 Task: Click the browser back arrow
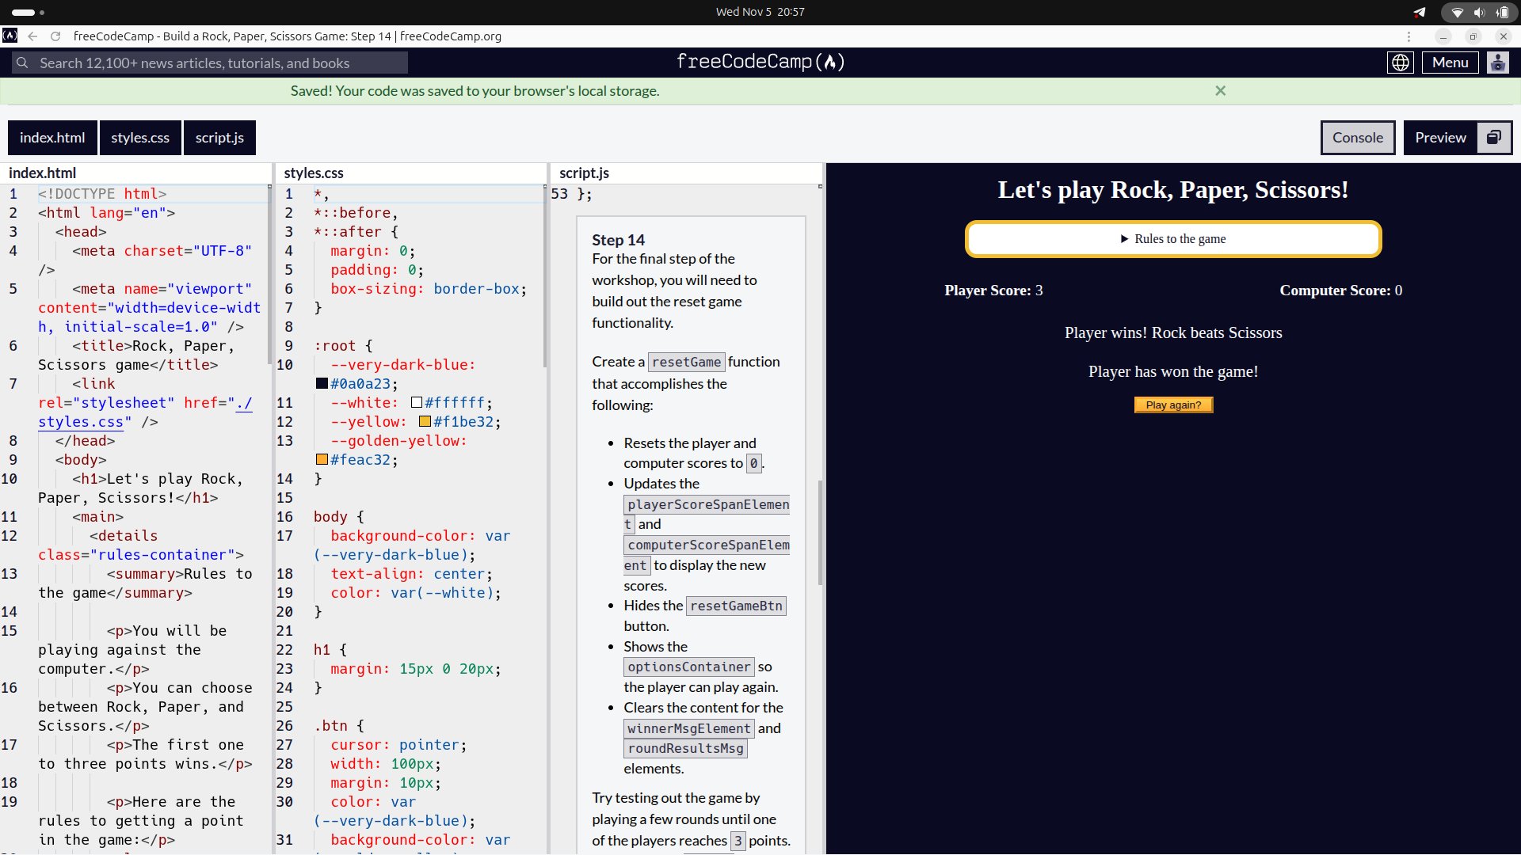[32, 36]
